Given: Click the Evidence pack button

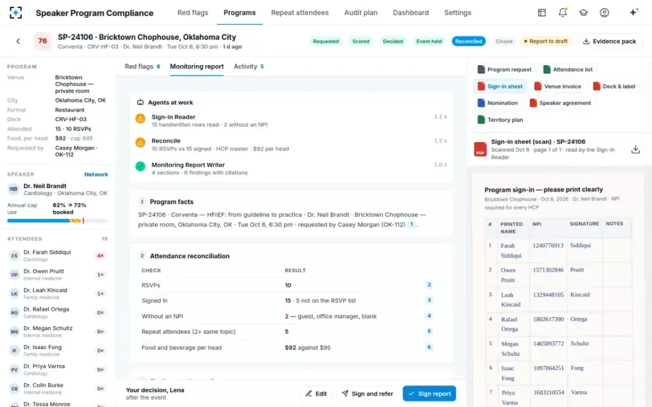Looking at the screenshot, I should click(610, 41).
